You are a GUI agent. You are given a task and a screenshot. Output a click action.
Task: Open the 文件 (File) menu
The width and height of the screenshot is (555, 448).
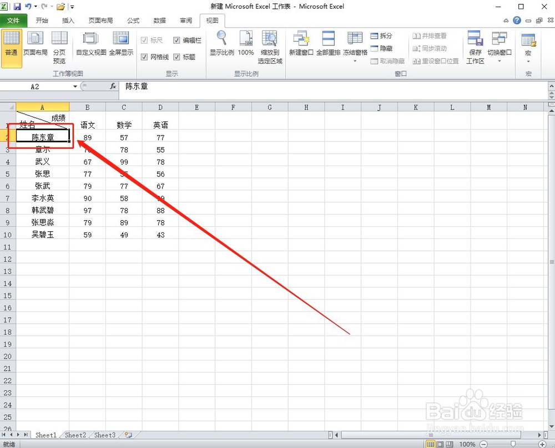tap(14, 21)
